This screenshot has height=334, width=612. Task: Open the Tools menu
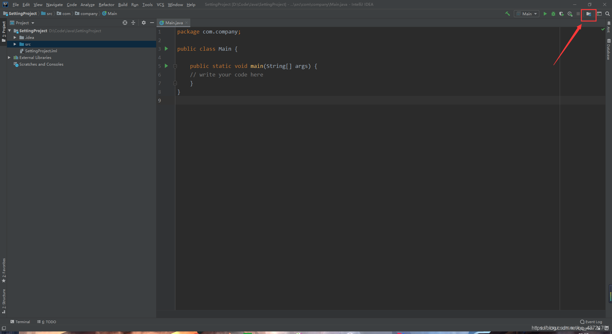147,4
